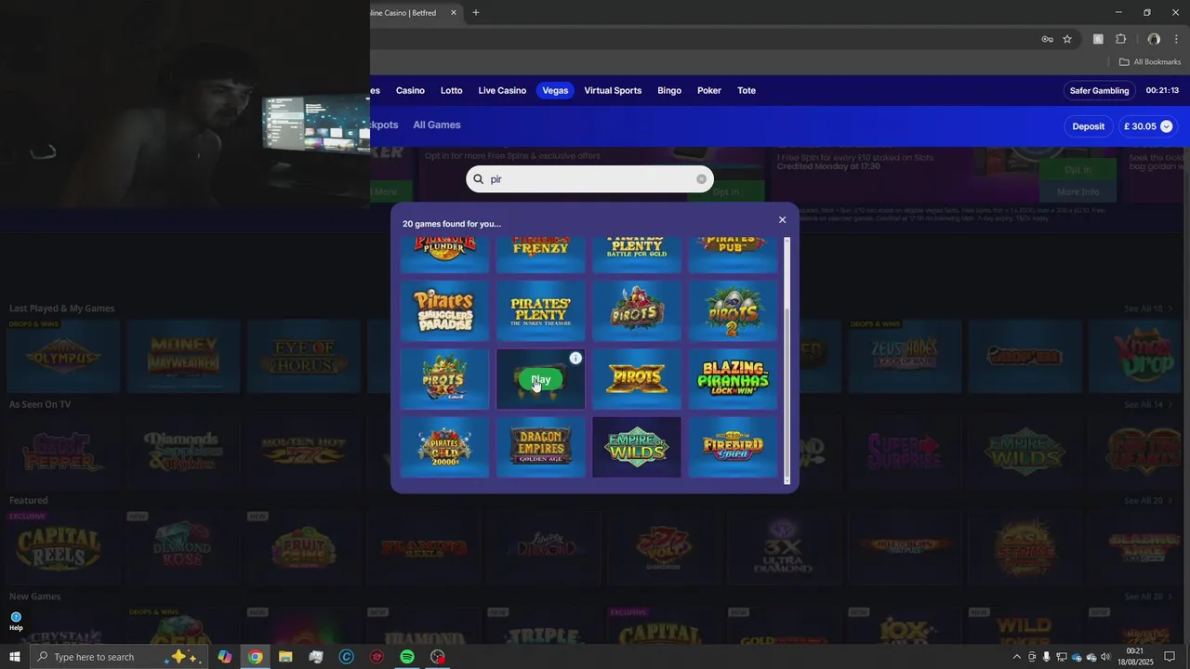
Task: Clear the search field text
Action: point(701,179)
